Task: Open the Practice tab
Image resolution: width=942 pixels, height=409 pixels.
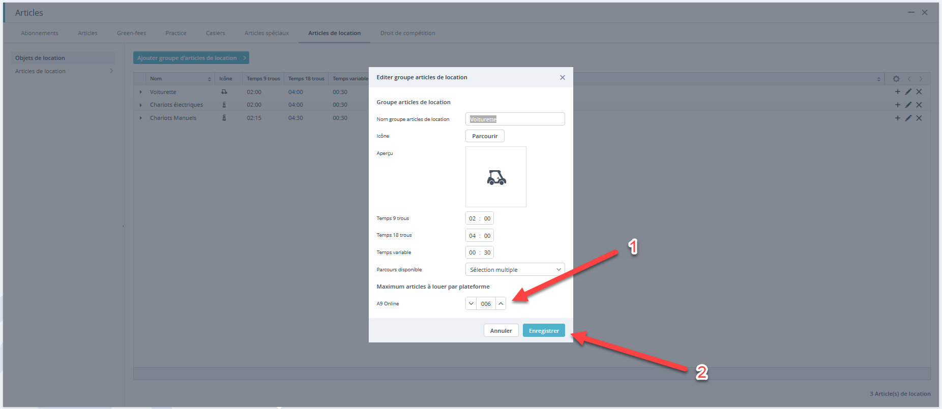Action: (x=176, y=33)
